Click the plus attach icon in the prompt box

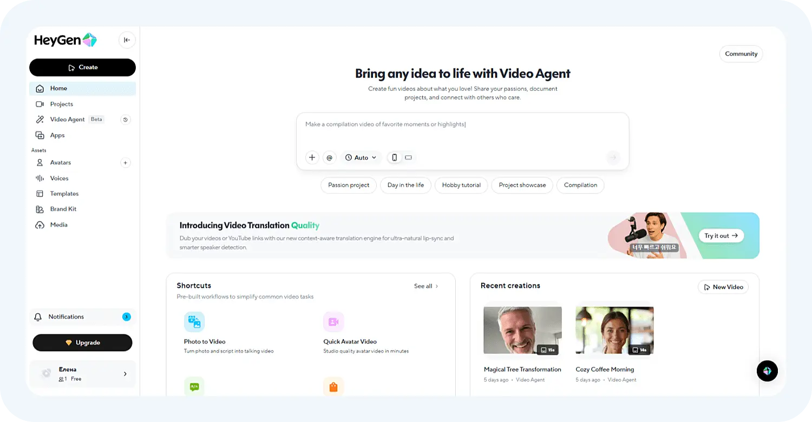coord(312,157)
